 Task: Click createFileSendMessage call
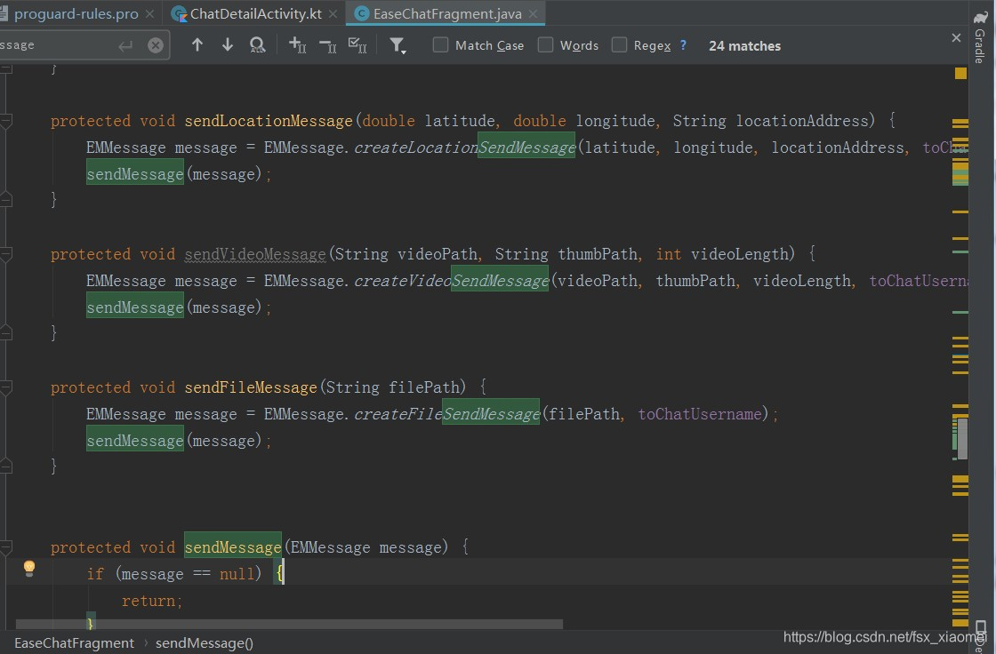[446, 414]
